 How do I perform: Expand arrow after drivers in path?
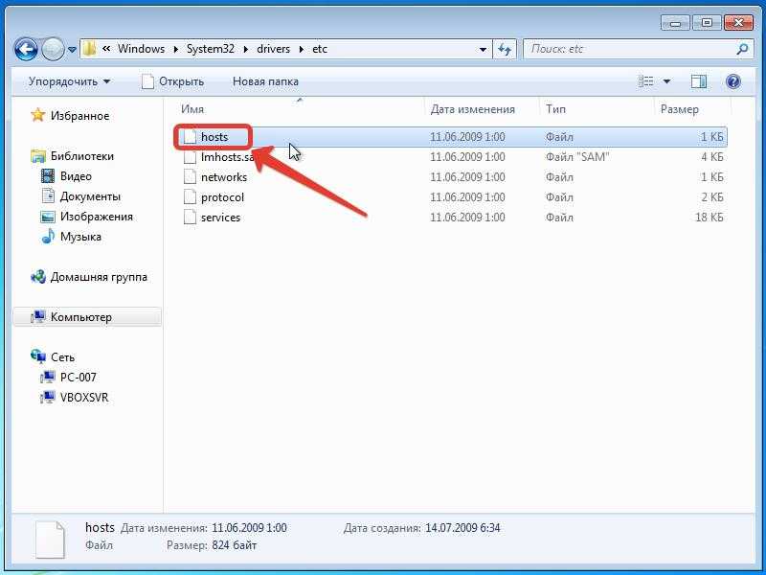(x=302, y=50)
